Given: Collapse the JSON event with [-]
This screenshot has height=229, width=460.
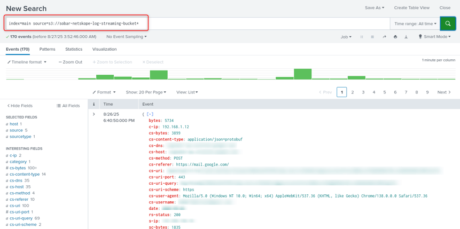Looking at the screenshot, I should coord(150,114).
